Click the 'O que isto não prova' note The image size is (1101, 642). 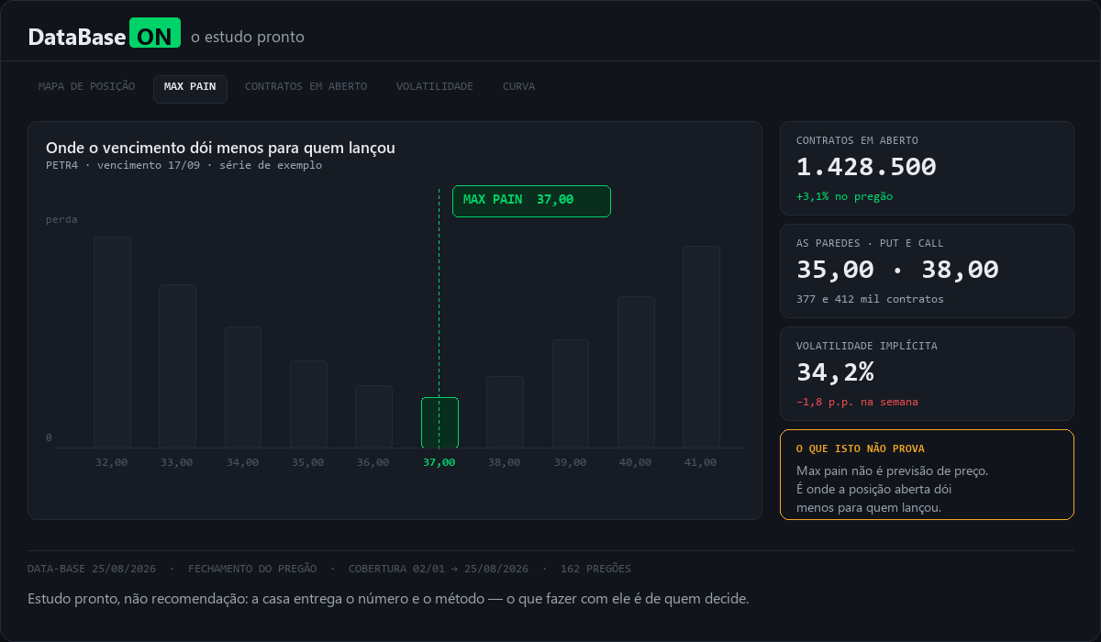click(927, 474)
